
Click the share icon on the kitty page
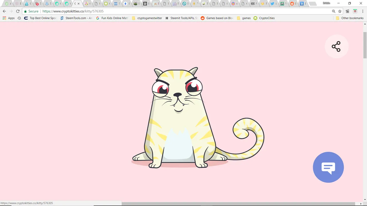[336, 46]
